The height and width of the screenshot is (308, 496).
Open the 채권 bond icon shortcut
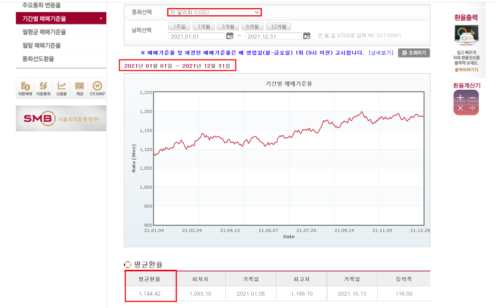[x=79, y=88]
